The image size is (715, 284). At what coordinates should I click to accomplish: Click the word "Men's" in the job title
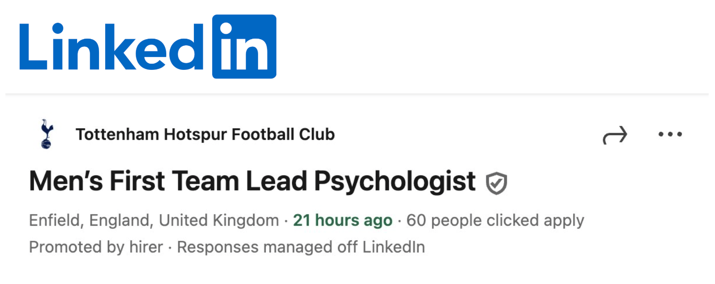point(66,181)
